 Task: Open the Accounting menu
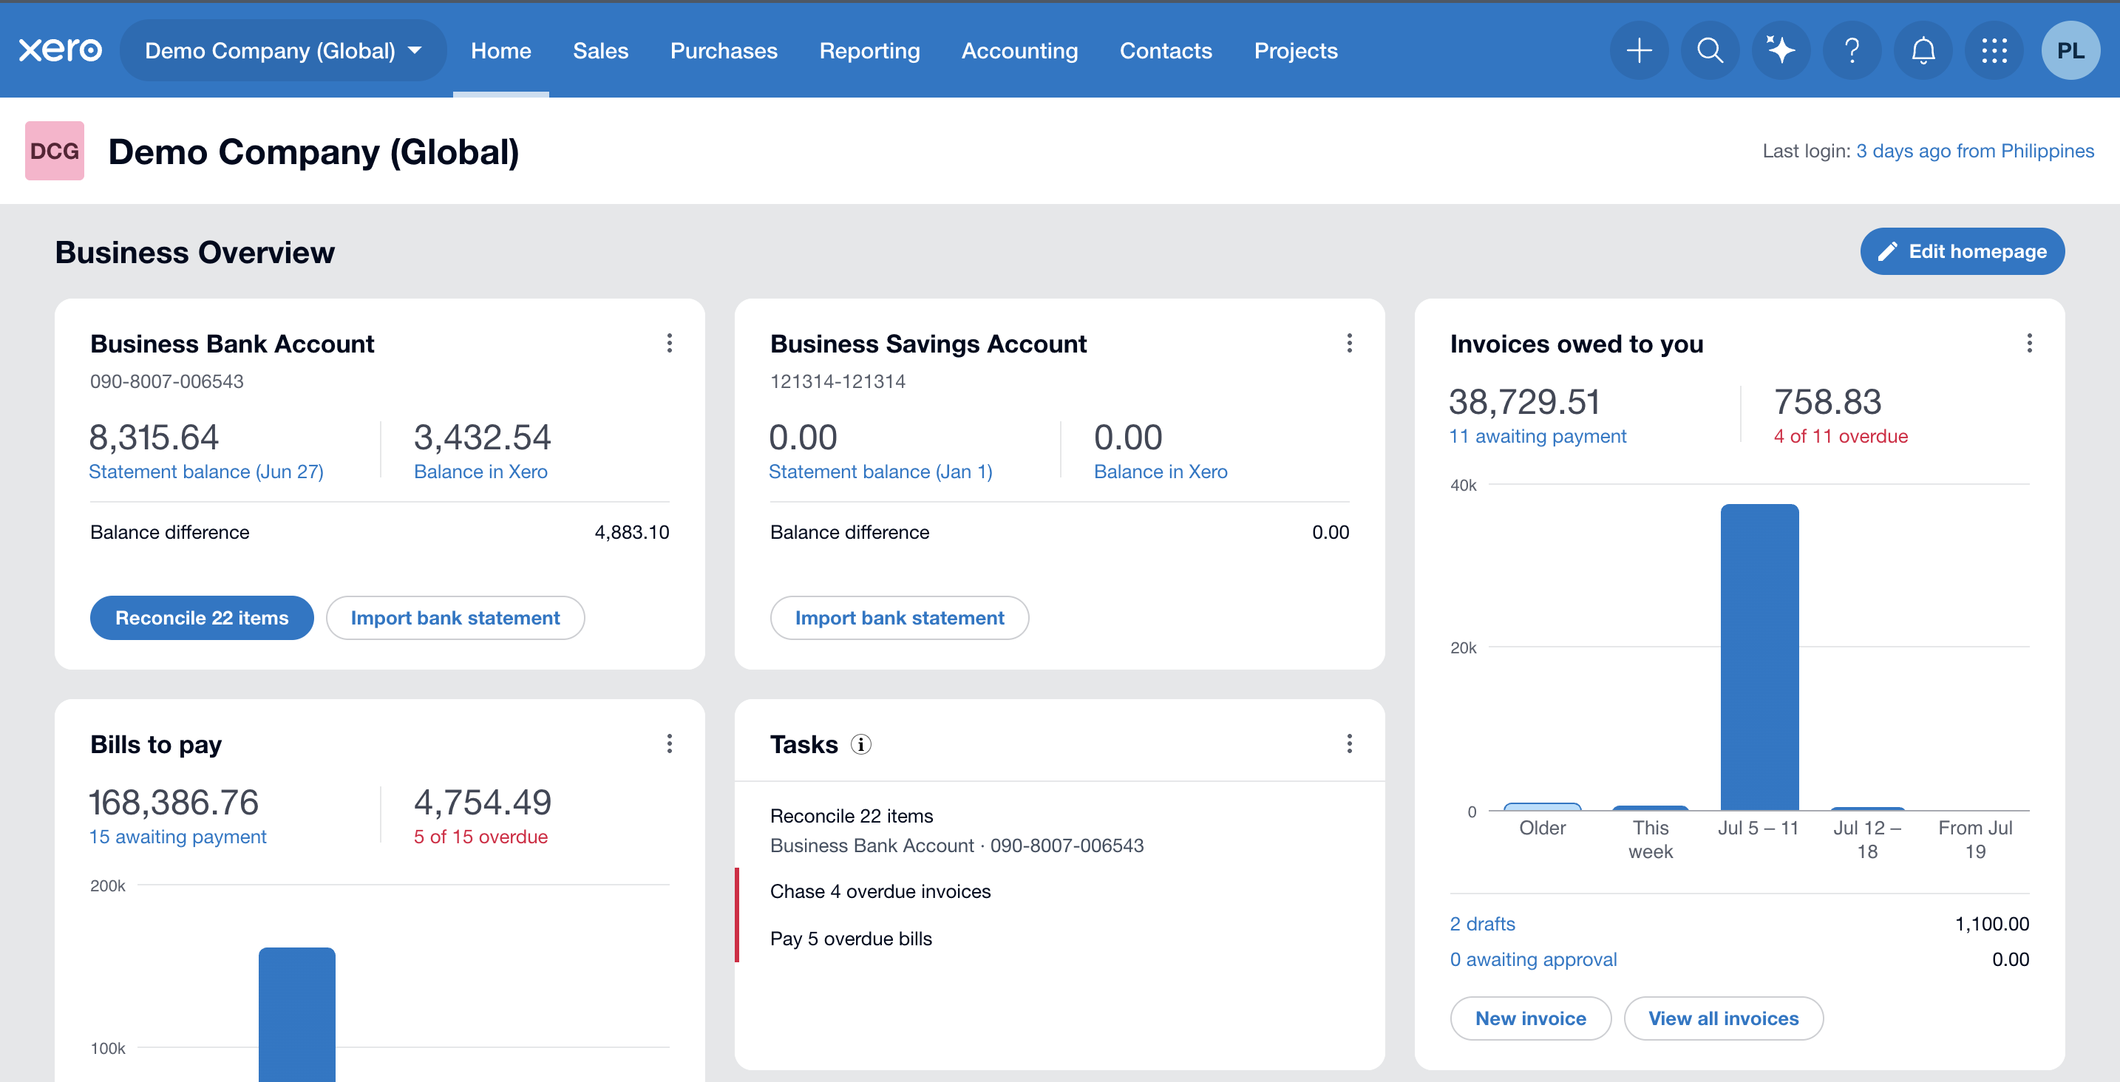coord(1019,50)
